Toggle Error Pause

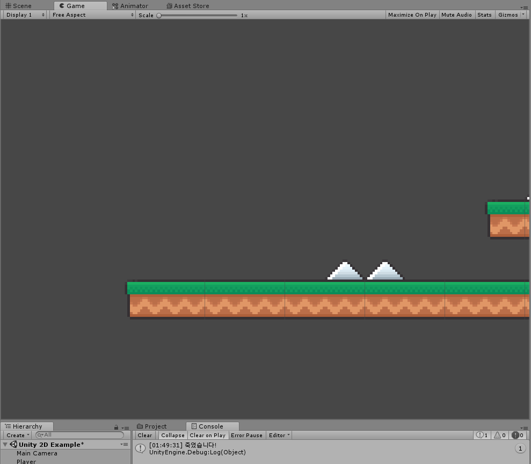pyautogui.click(x=246, y=435)
